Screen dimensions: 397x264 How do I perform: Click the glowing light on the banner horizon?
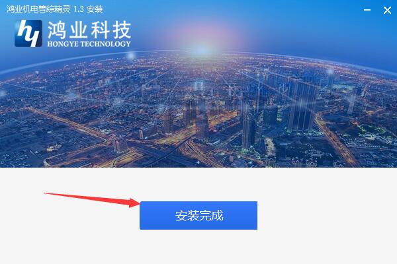coord(201,49)
